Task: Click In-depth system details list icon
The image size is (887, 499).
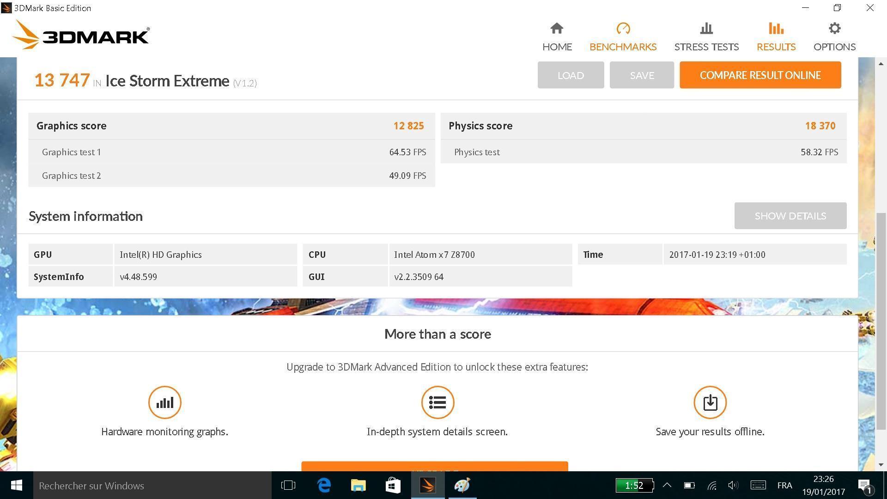Action: [x=437, y=402]
